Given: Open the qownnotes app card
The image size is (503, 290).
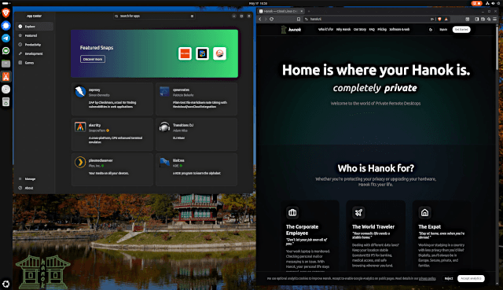Looking at the screenshot, I should (196, 99).
